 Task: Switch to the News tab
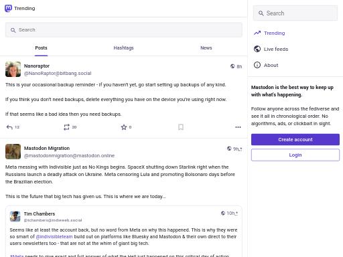pyautogui.click(x=206, y=48)
